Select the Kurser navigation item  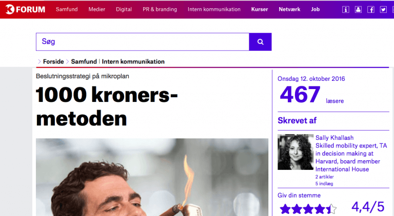(x=260, y=9)
